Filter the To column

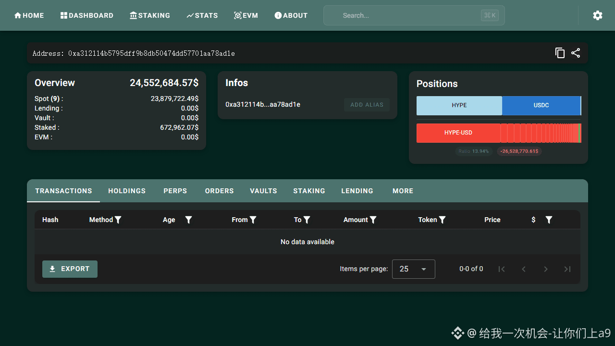coord(307,220)
